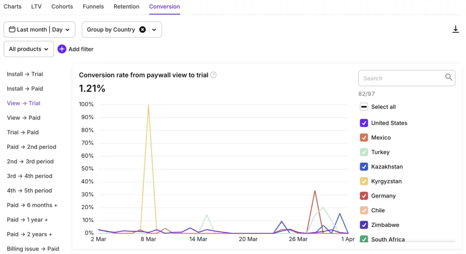Select 4th → 5th period conversion
Viewport: 466px width, 254px height.
point(30,190)
